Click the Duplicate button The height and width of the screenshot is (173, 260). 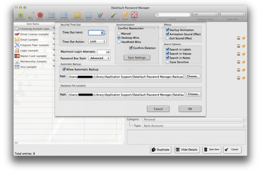tap(161, 150)
